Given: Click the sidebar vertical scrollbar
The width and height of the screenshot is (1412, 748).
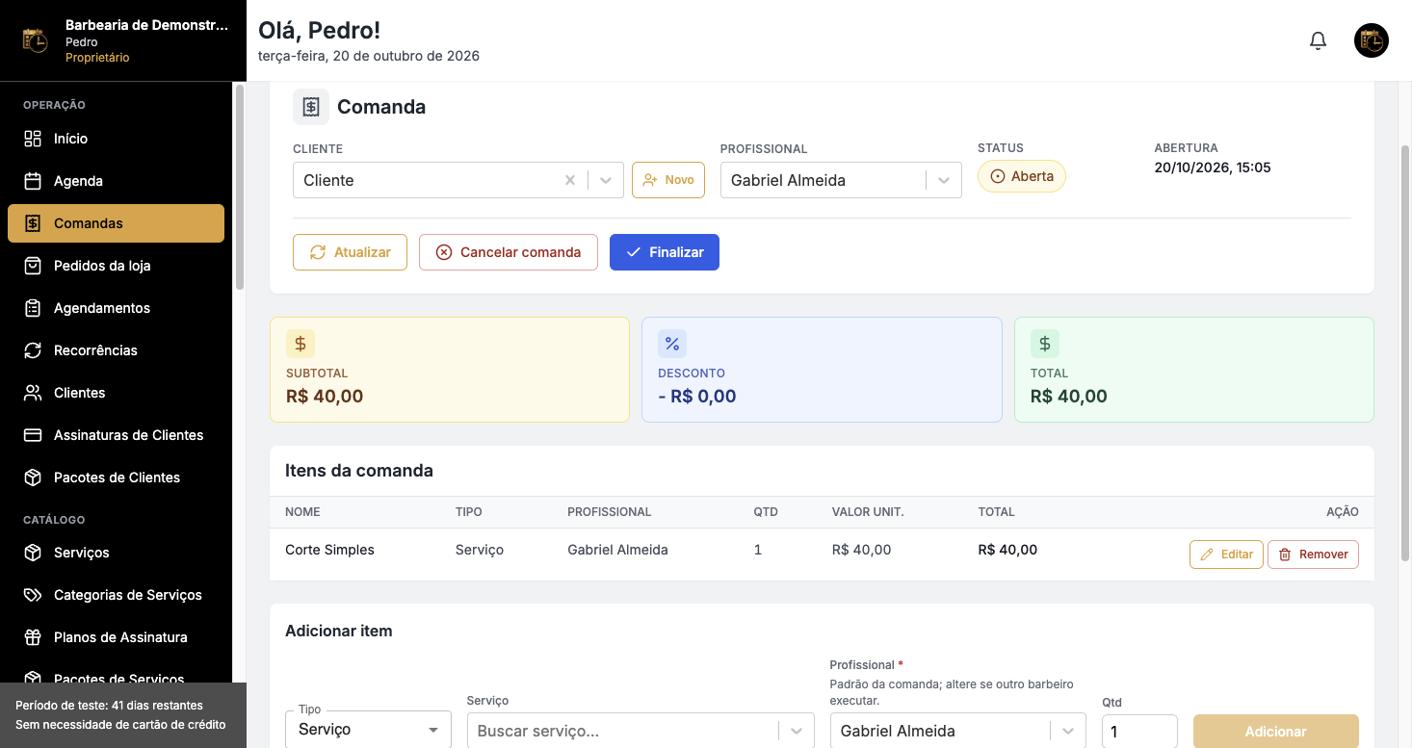Looking at the screenshot, I should pos(239,187).
